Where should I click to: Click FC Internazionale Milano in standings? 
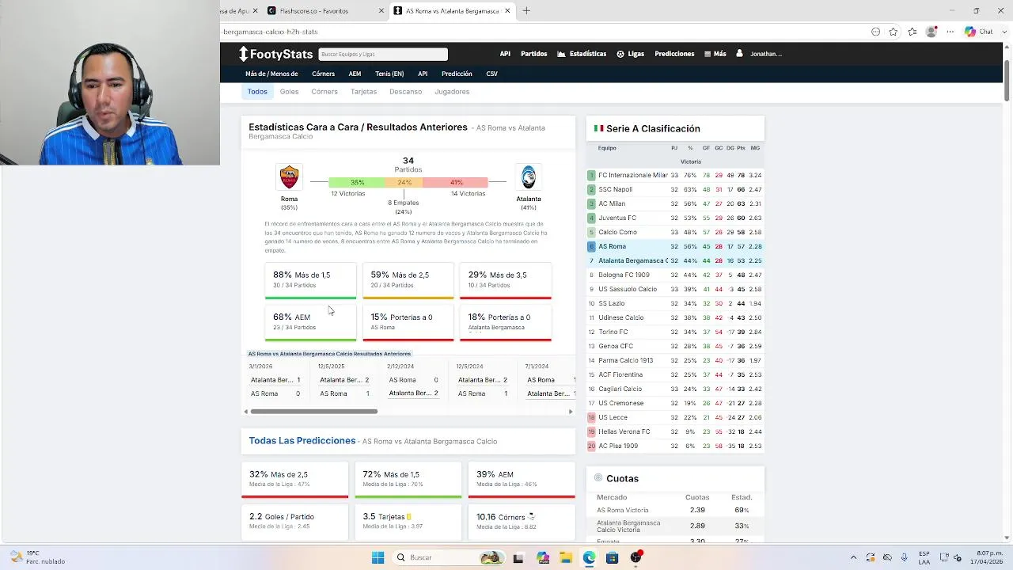(633, 175)
